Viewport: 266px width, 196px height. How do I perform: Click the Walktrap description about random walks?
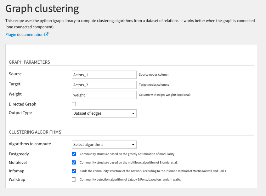[x=130, y=180]
